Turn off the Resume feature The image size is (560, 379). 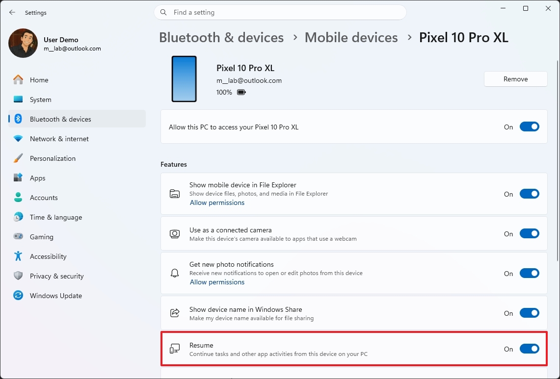(x=529, y=349)
